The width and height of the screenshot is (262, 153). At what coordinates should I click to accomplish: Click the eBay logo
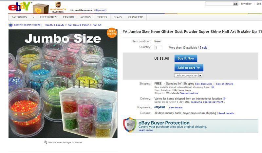20,7
